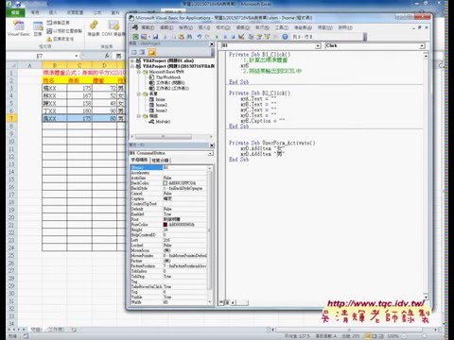Click the Excel Name Box showing E7
This screenshot has height=340, width=454.
coord(40,56)
